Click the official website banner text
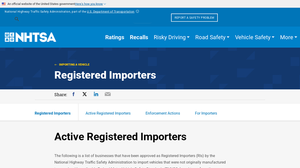Screen dimensions: 300x168 [x=41, y=4]
